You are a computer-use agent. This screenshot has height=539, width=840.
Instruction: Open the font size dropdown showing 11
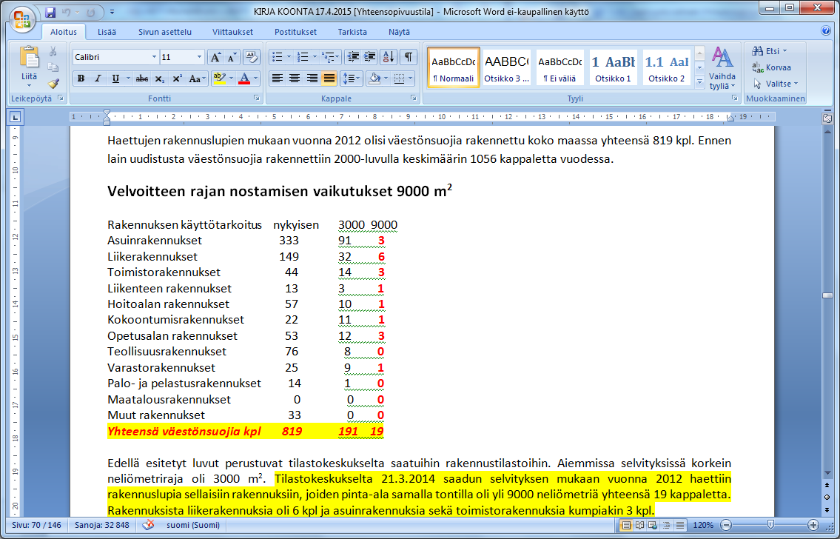[199, 57]
